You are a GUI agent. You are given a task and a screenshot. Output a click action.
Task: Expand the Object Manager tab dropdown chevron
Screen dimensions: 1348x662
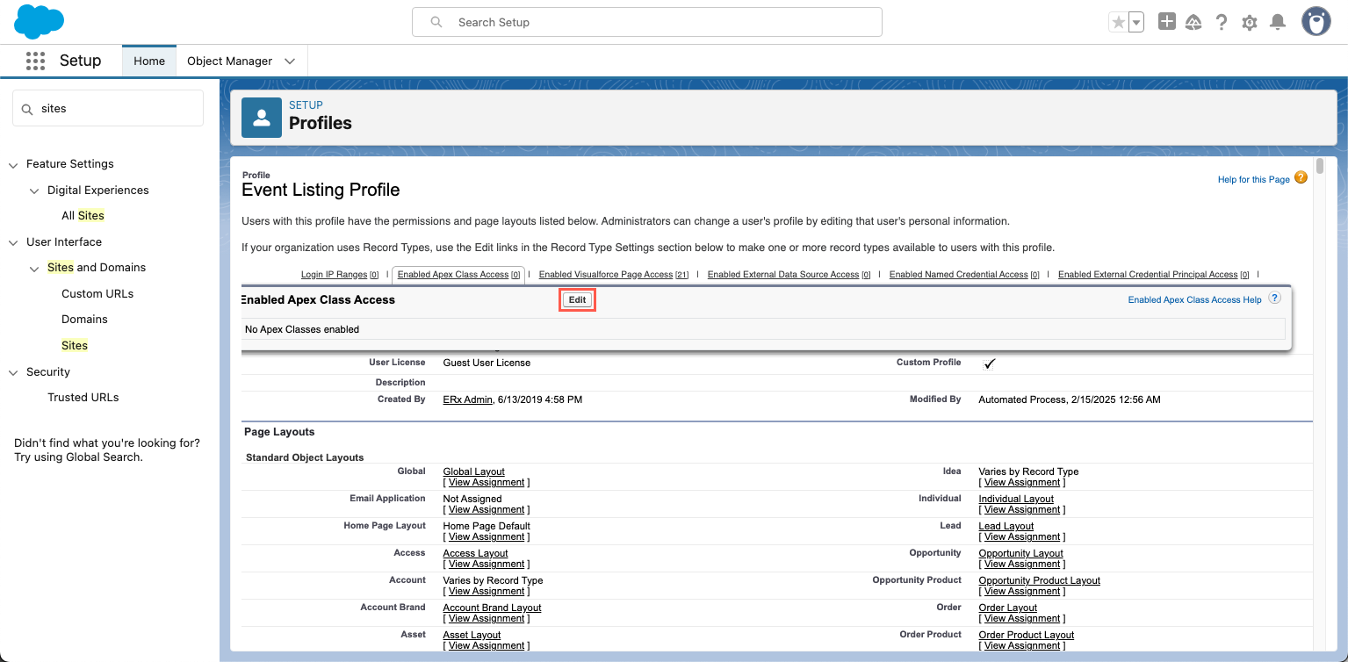(290, 61)
